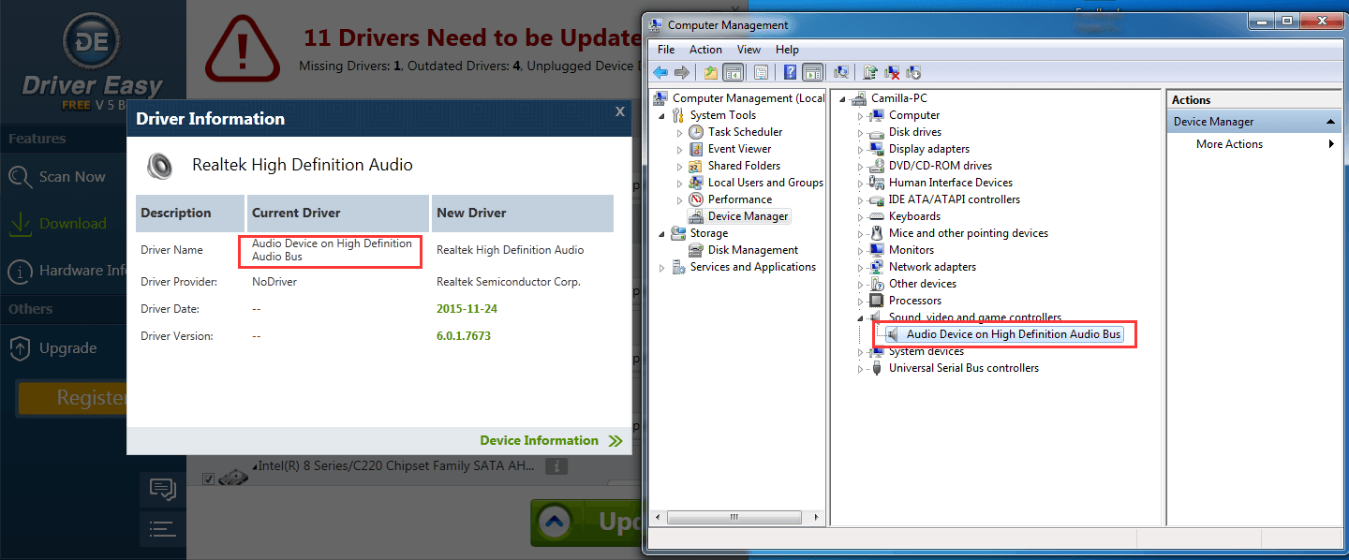The width and height of the screenshot is (1349, 560).
Task: Click the speaker icon for Realtek Audio
Action: click(x=159, y=166)
